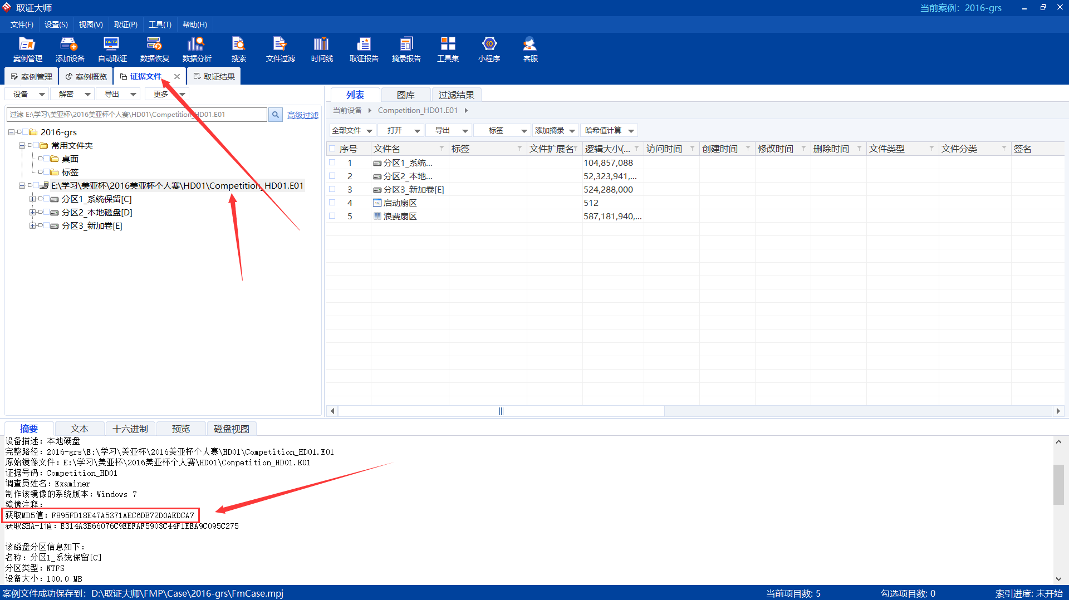Open 哈希值计算 dropdown
This screenshot has height=600, width=1069.
pyautogui.click(x=609, y=130)
